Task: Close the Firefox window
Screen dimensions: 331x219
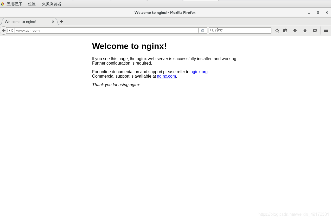Action: pos(327,12)
